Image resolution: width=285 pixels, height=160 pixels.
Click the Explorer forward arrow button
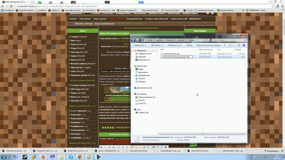[138, 40]
